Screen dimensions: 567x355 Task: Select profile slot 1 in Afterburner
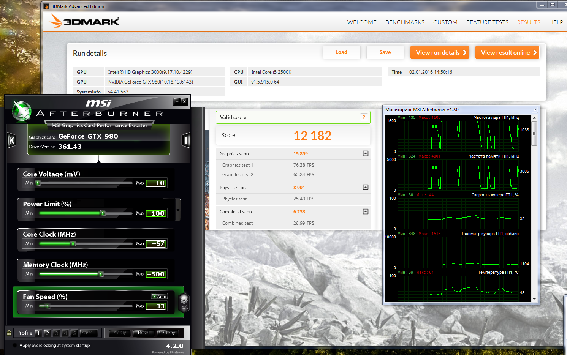pyautogui.click(x=38, y=333)
